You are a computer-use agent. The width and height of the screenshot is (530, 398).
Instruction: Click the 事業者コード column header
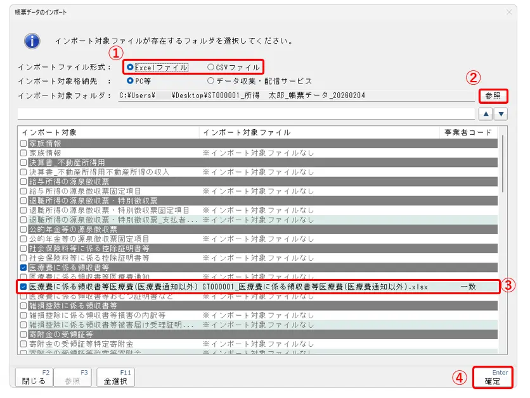point(469,132)
